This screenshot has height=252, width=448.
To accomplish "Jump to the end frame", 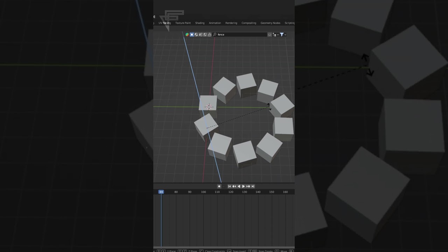I will pos(252,187).
